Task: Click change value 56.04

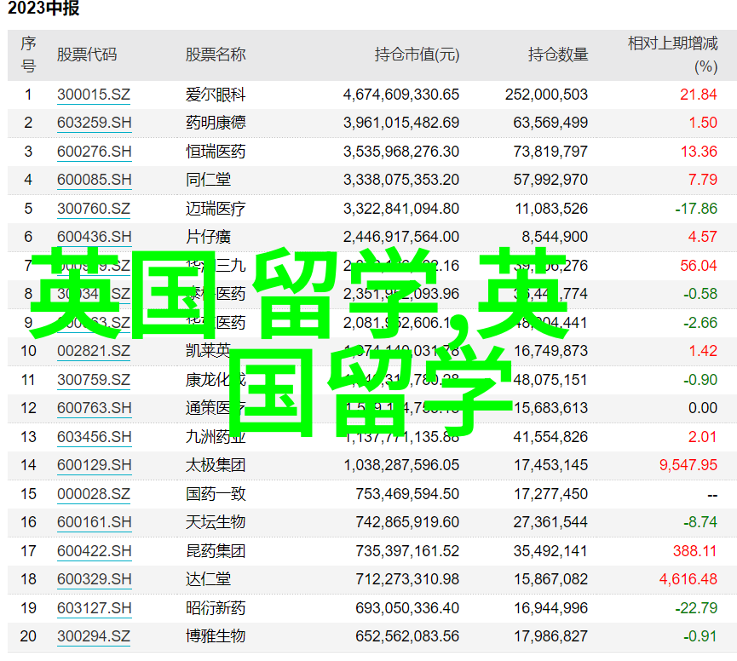Action: point(699,266)
